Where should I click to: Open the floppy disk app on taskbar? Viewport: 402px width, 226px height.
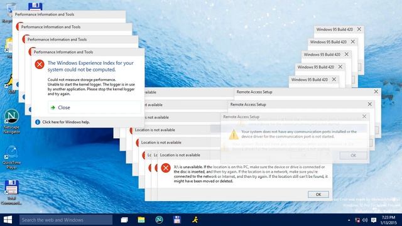[177, 220]
